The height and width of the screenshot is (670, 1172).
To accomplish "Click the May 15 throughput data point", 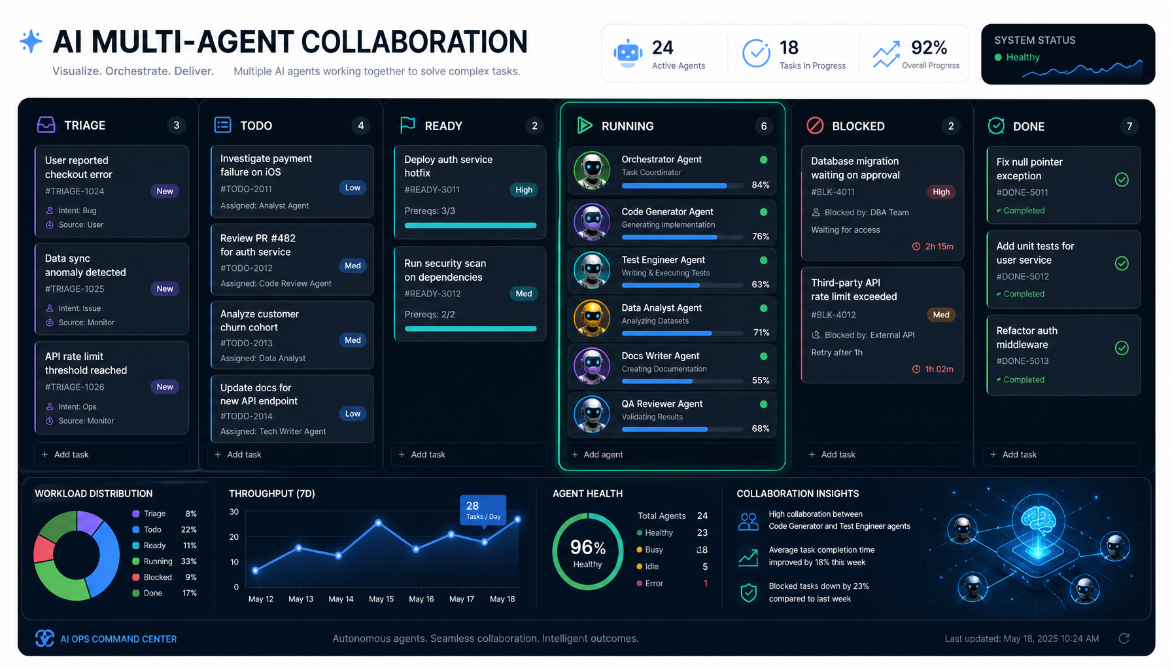I will [x=379, y=522].
